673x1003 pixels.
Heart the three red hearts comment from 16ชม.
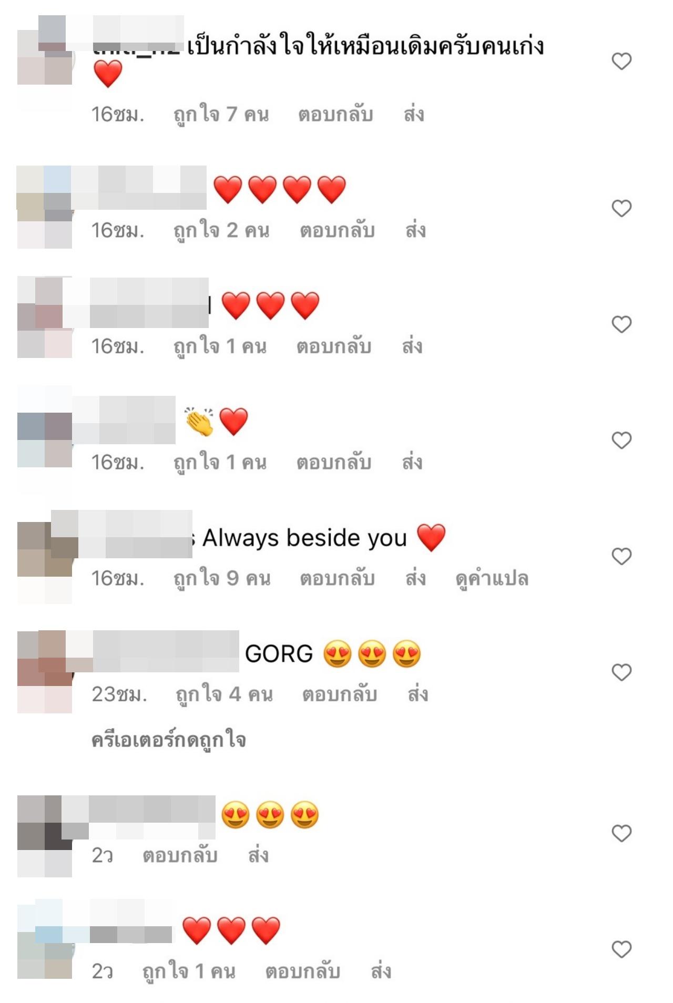(621, 324)
